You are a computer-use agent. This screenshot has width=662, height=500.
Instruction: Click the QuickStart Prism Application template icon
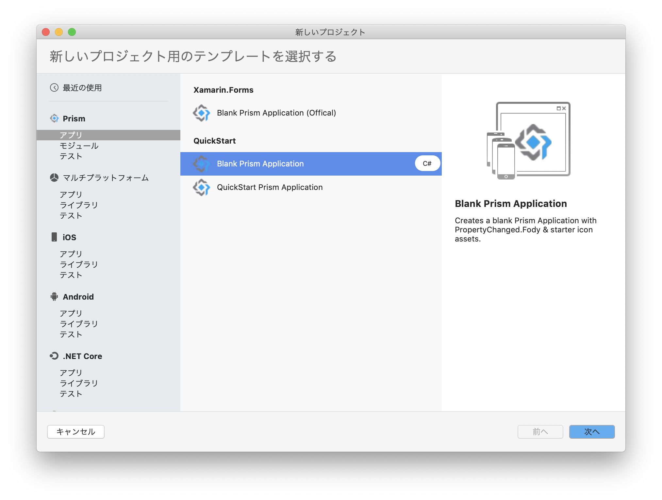point(202,187)
